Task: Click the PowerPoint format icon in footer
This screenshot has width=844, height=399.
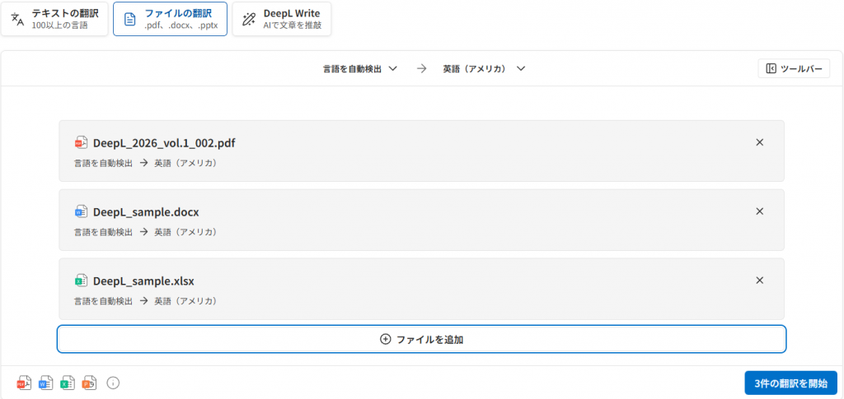Action: click(x=90, y=383)
